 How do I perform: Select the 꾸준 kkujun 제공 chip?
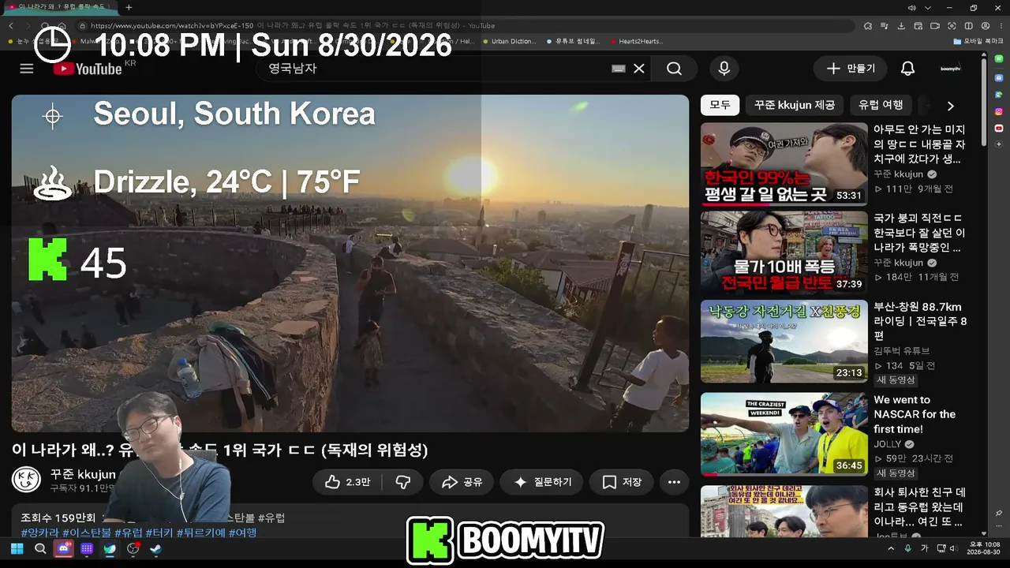pyautogui.click(x=795, y=105)
